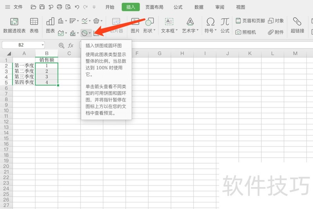This screenshot has height=209, width=313.
Task: Redo the last undone action
Action: 85,7
